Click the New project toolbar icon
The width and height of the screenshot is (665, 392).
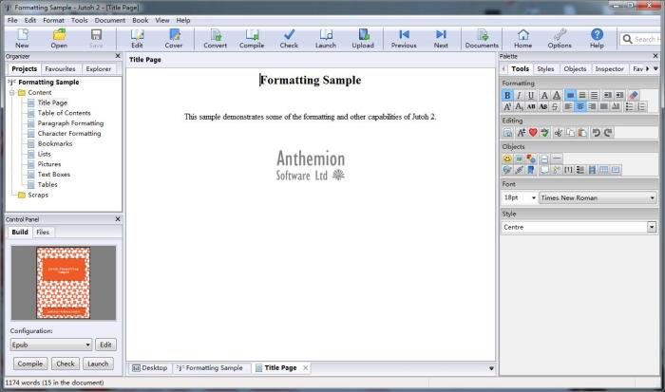(22, 38)
